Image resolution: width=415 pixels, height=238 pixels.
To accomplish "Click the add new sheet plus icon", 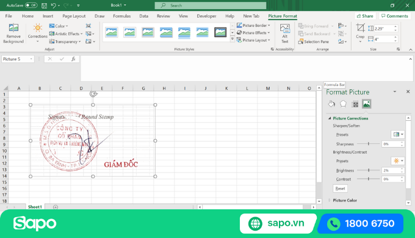I will 56,207.
